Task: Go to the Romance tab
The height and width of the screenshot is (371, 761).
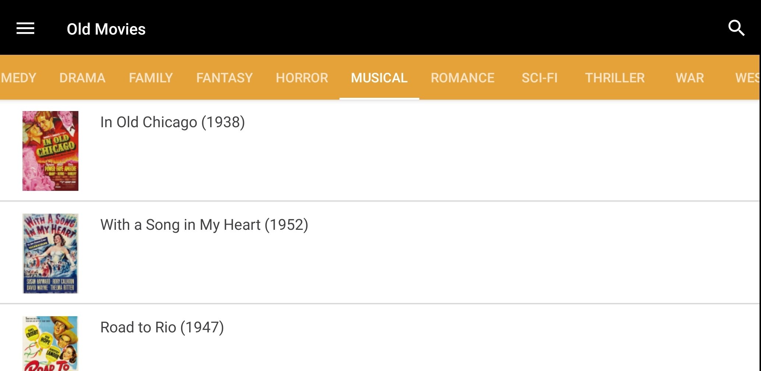Action: coord(463,78)
